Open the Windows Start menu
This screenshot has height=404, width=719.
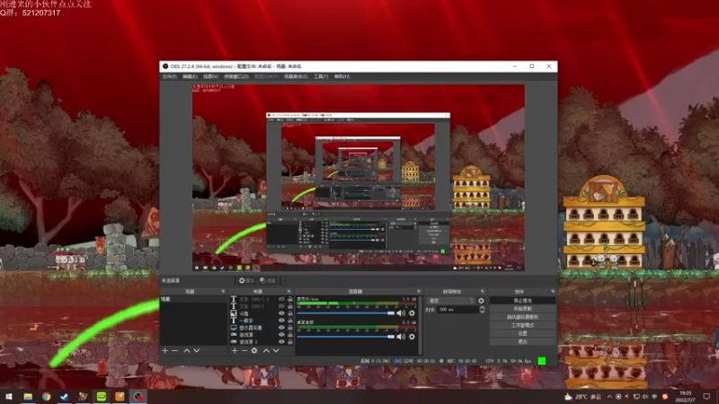click(9, 396)
